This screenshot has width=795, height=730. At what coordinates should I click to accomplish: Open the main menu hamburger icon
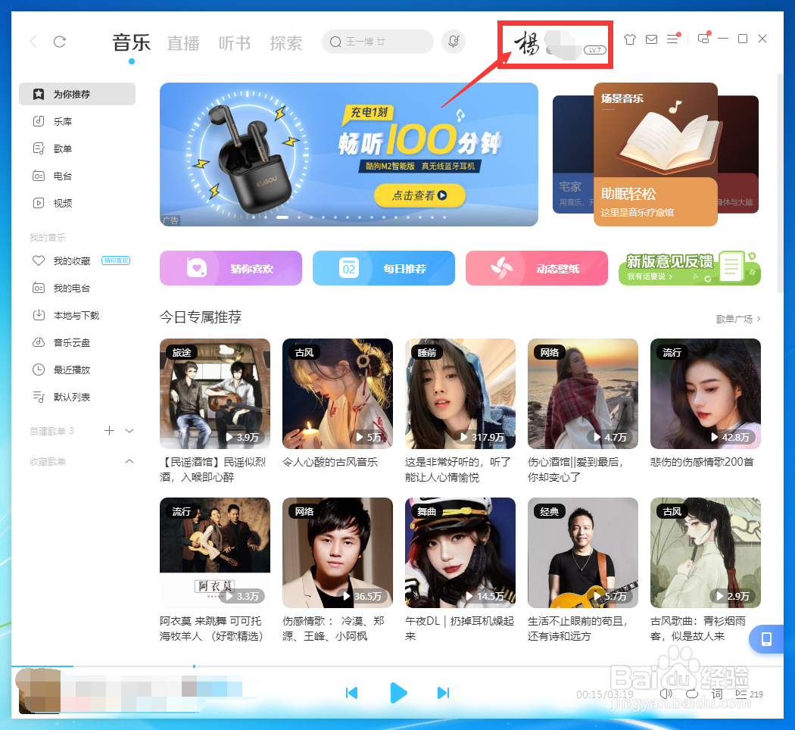(x=673, y=39)
